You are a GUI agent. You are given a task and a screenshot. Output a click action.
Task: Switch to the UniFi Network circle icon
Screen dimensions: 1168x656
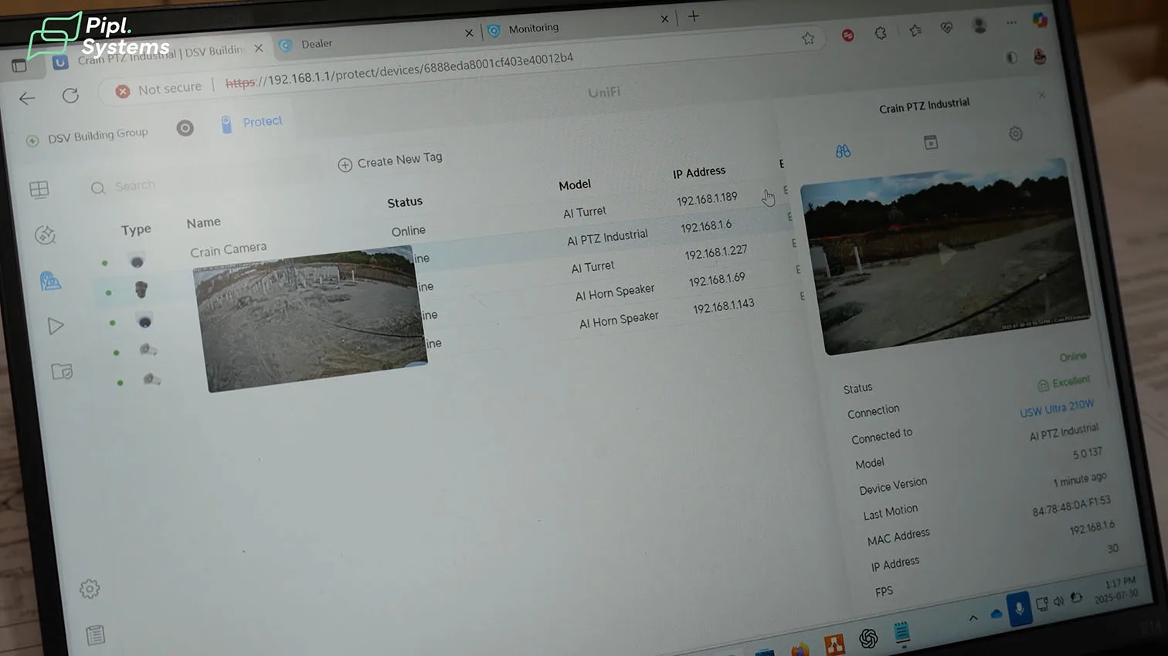click(x=185, y=128)
